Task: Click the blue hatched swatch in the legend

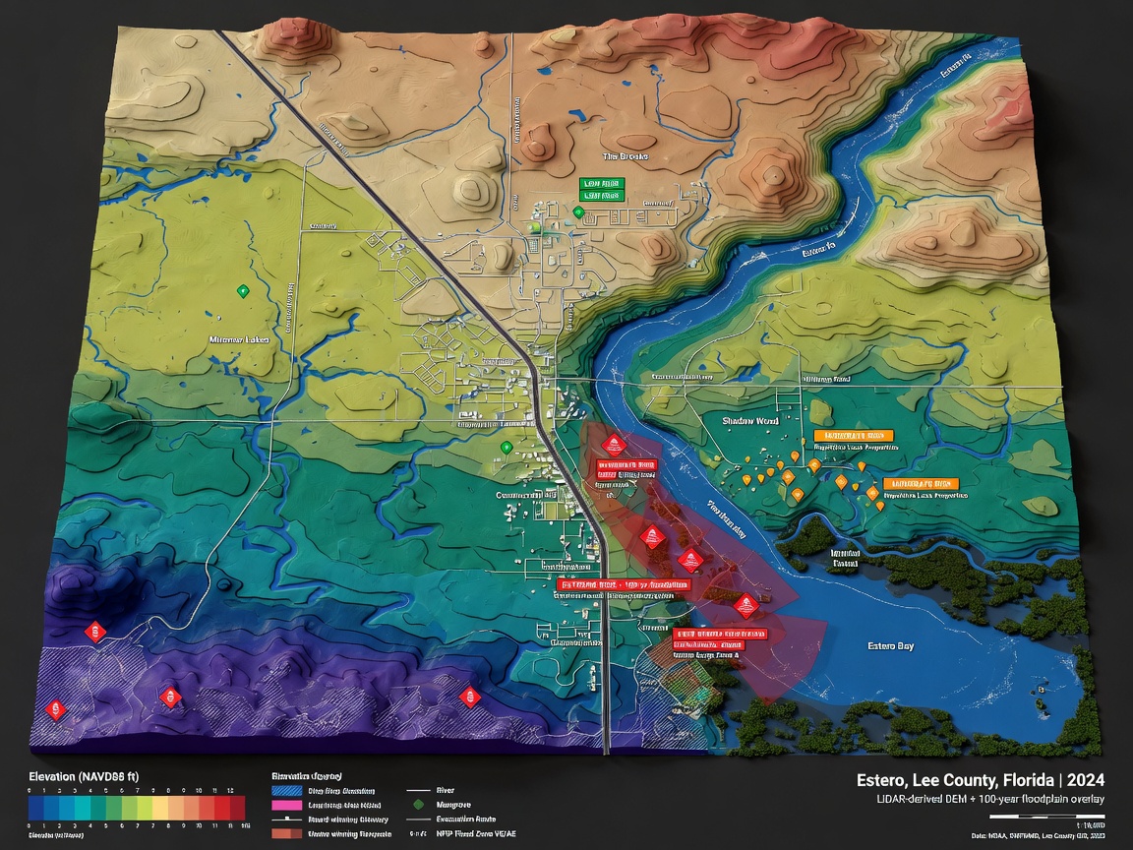Action: pyautogui.click(x=287, y=791)
